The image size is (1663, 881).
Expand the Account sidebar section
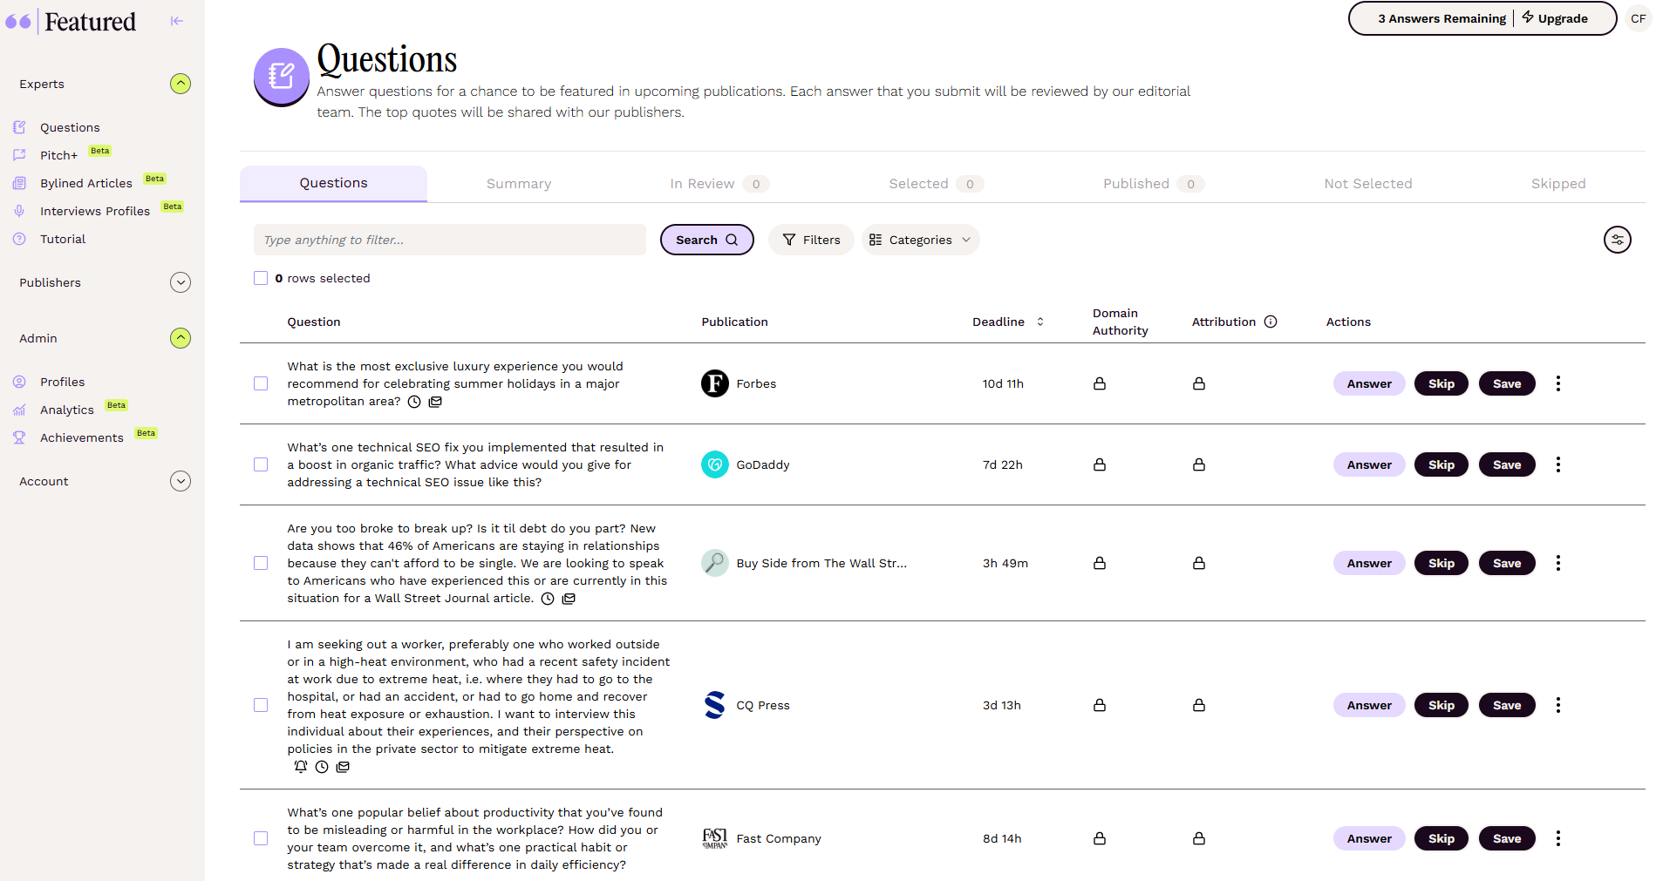click(x=181, y=481)
